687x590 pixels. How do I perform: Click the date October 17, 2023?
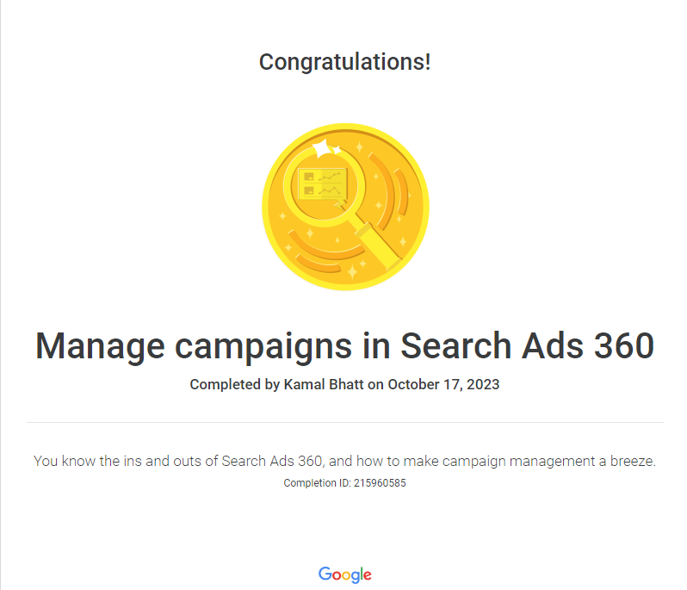click(443, 384)
